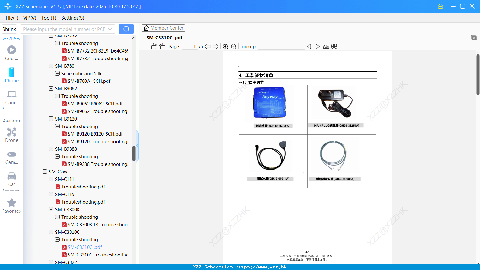Screen dimensions: 480x270
Task: Find previous lookup match triangle
Action: pos(309,46)
